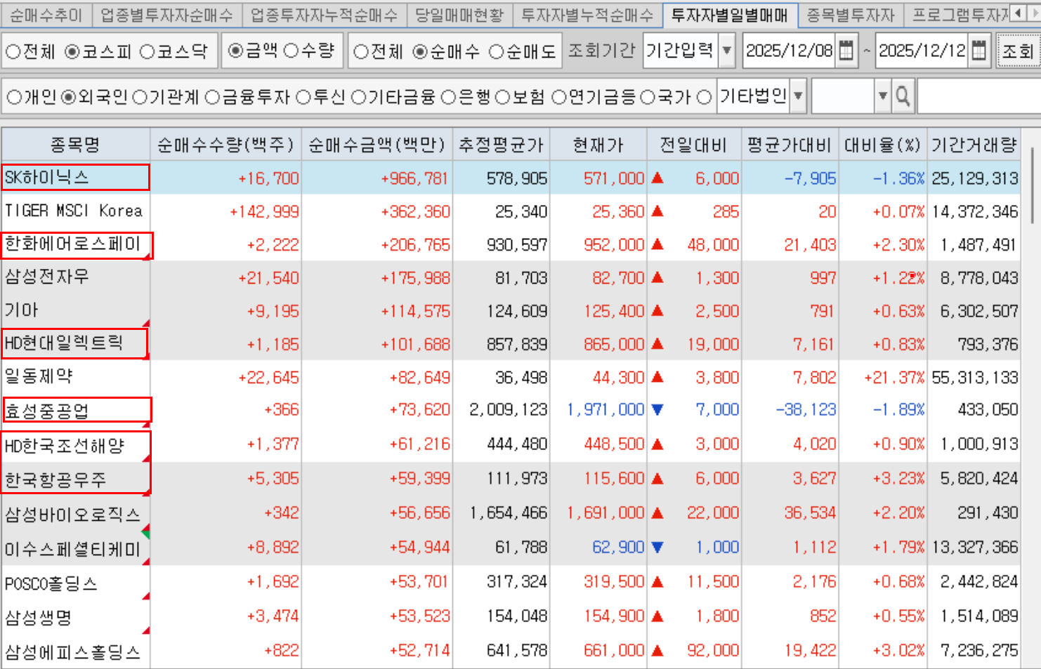This screenshot has width=1041, height=669.
Task: Open the start date calendar picker
Action: 846,51
